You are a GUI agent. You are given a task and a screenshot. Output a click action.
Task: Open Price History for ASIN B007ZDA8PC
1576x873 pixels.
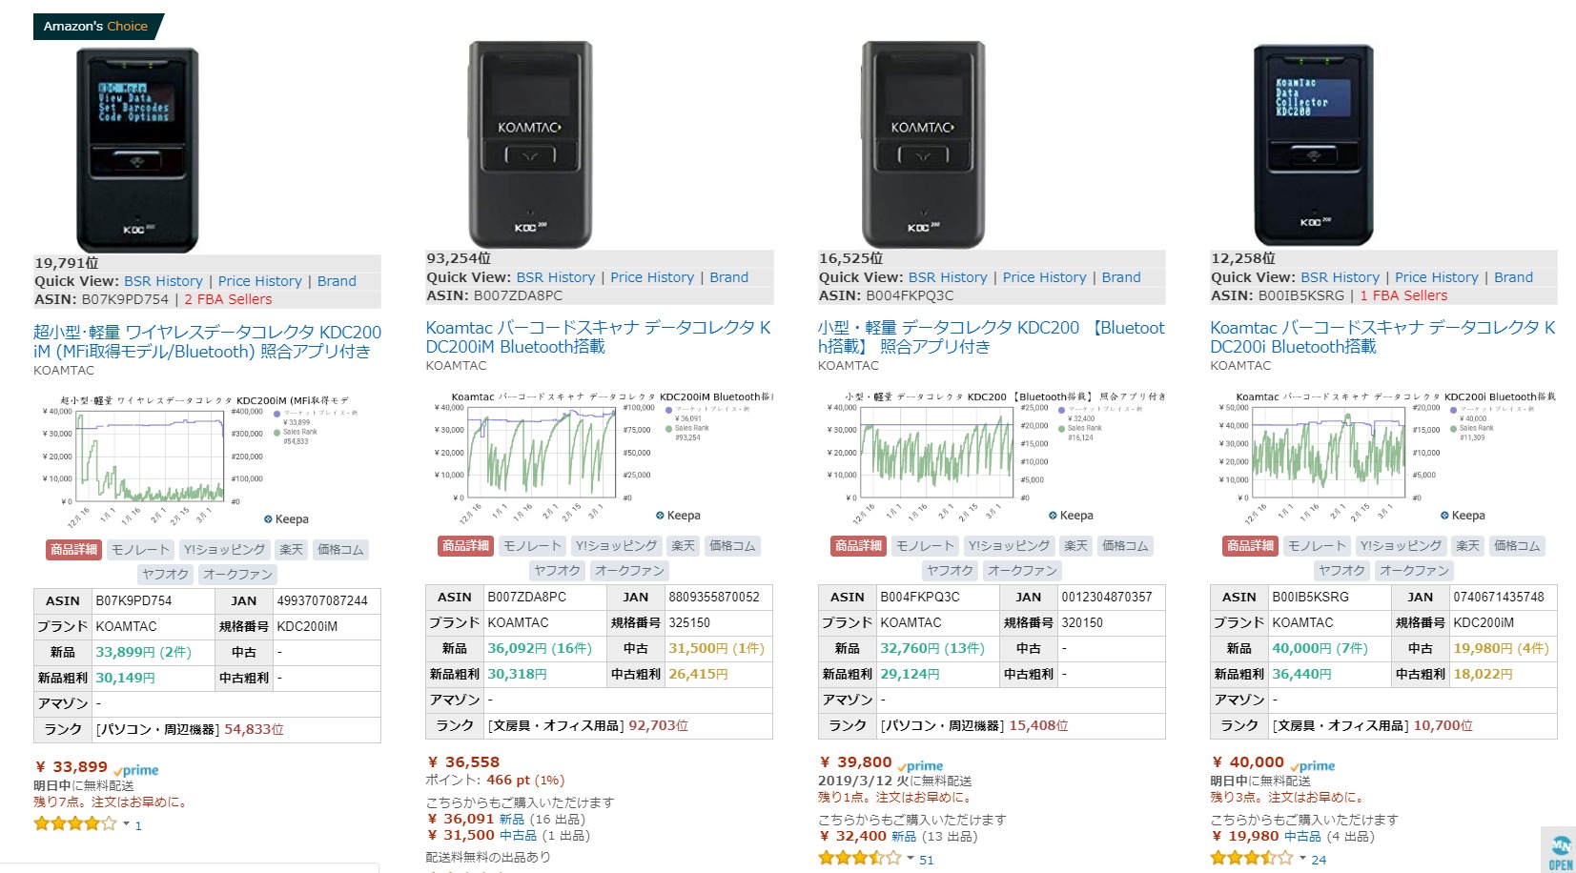(x=652, y=277)
